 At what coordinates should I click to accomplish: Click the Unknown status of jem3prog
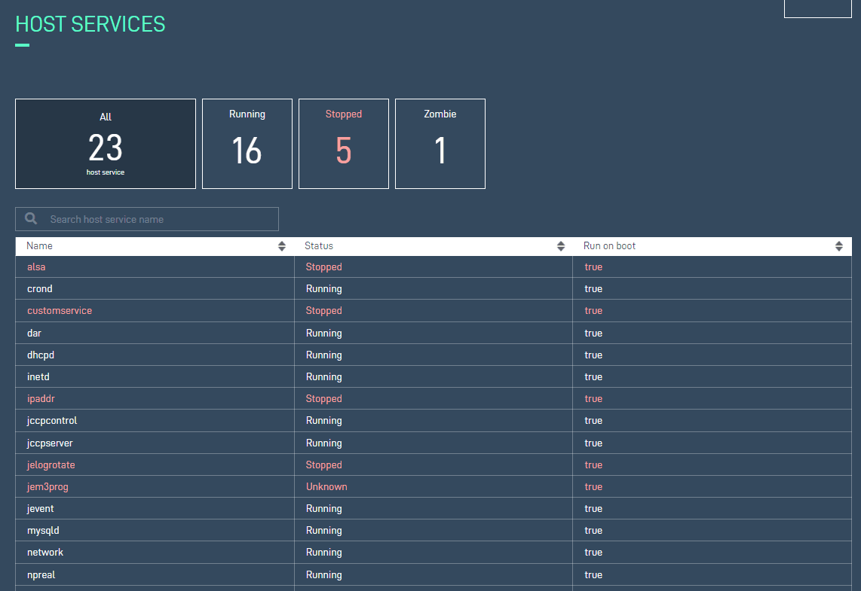coord(326,487)
